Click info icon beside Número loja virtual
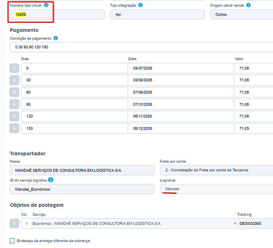The width and height of the screenshot is (273, 248). point(46,5)
